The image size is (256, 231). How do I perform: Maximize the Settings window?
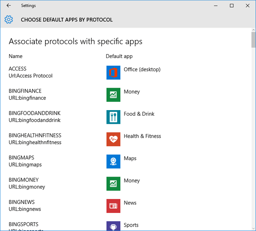(232, 6)
